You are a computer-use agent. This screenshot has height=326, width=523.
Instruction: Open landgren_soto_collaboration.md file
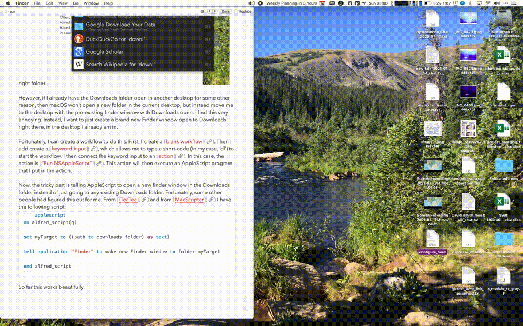pos(469,165)
